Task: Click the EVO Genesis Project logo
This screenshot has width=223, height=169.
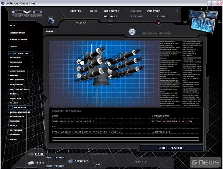Action: (x=27, y=14)
